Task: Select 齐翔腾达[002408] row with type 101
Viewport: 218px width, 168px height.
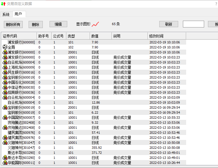Action: (94, 123)
